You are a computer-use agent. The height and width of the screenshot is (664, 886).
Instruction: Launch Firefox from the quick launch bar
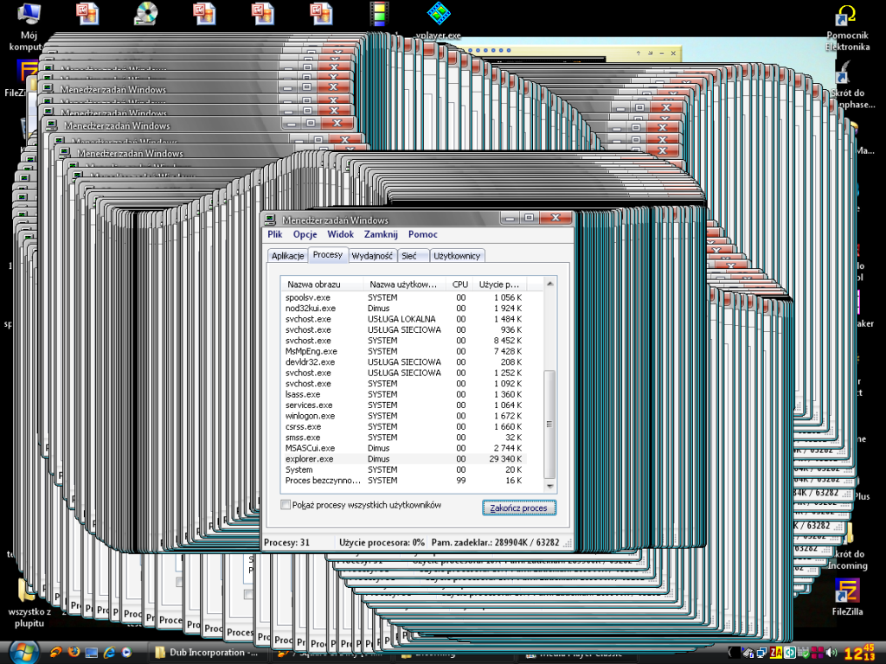tap(74, 652)
